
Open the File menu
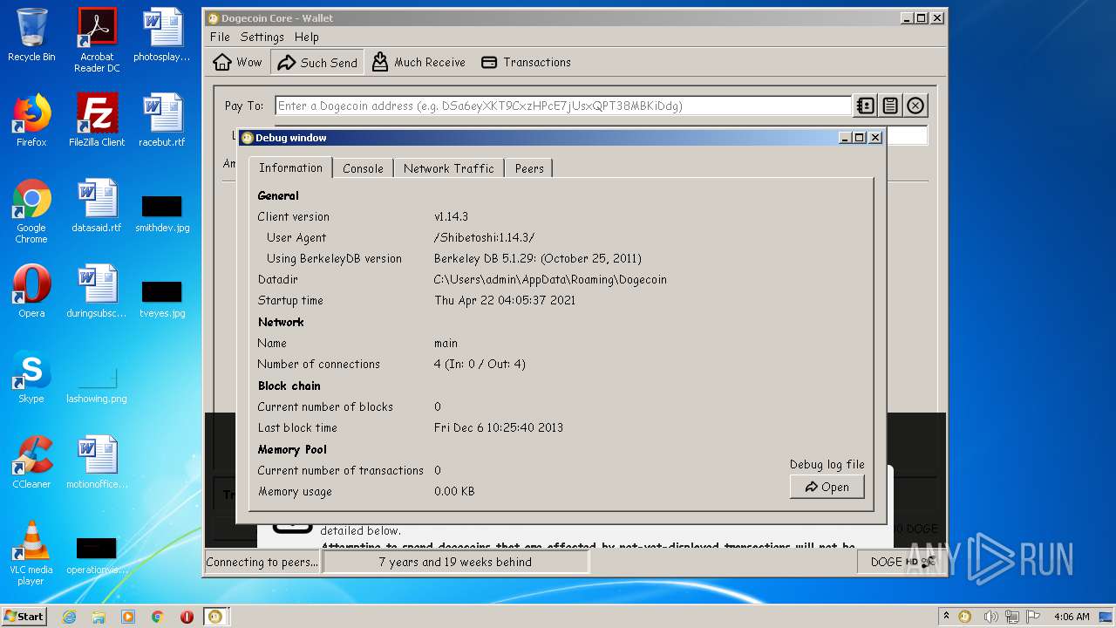point(220,37)
